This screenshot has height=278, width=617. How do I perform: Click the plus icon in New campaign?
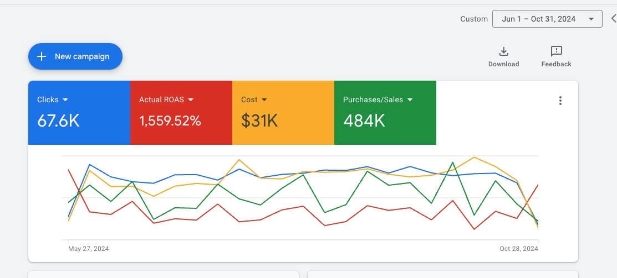click(x=42, y=56)
